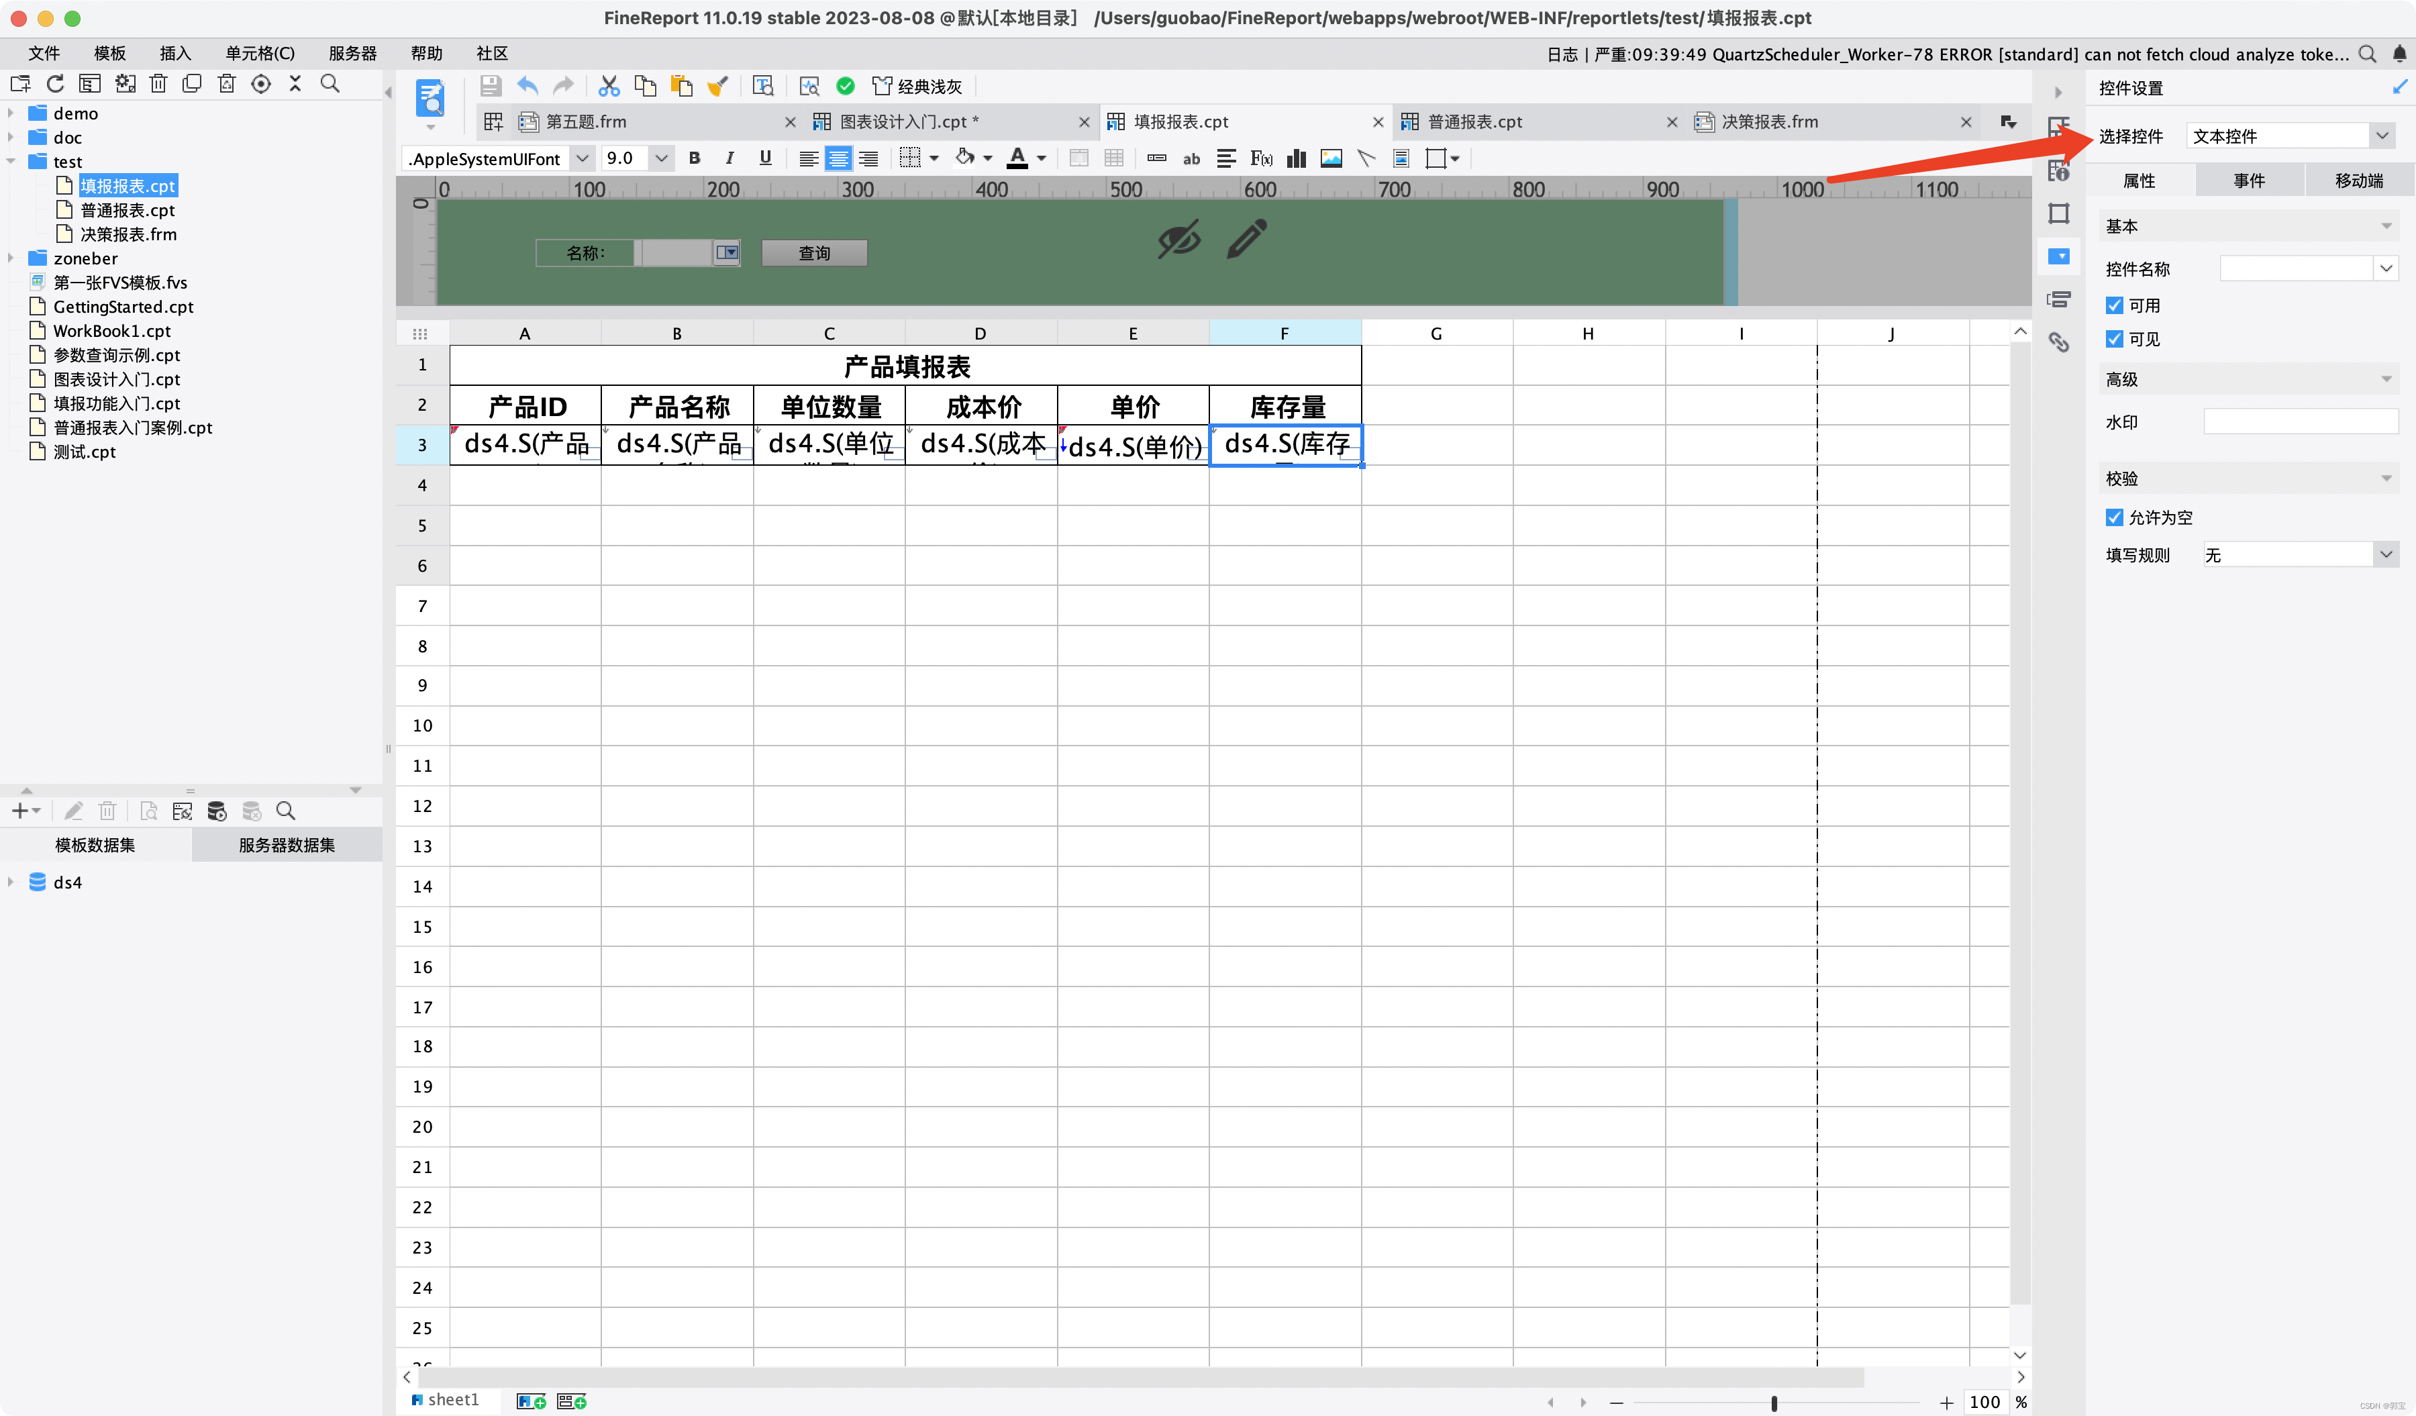The height and width of the screenshot is (1416, 2416).
Task: Click the insert formula Fx icon
Action: pos(1261,158)
